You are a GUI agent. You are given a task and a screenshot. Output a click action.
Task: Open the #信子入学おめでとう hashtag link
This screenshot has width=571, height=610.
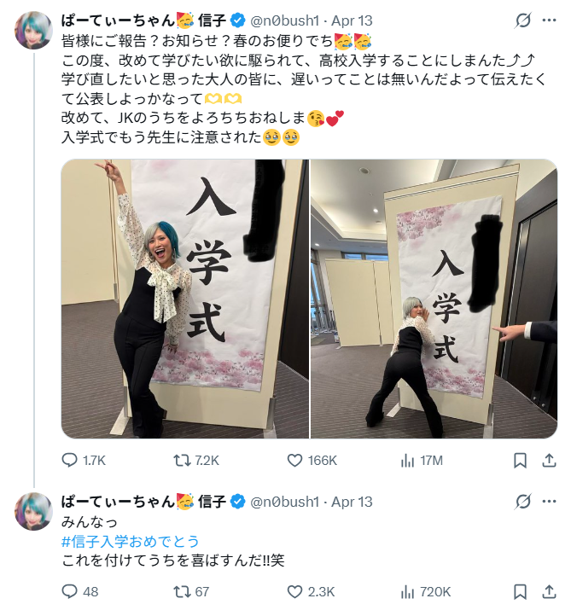pyautogui.click(x=131, y=541)
